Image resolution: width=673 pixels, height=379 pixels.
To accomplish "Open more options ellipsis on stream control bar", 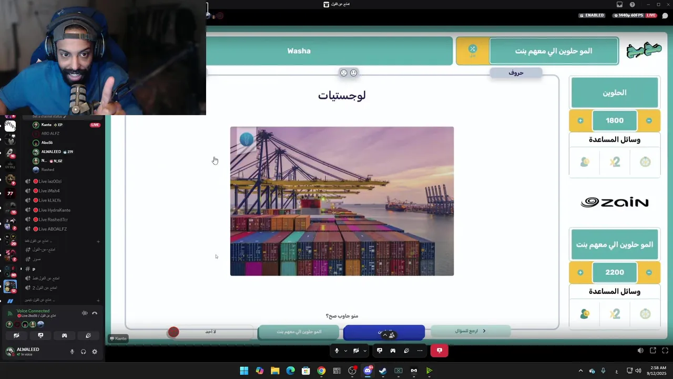I will [x=420, y=351].
